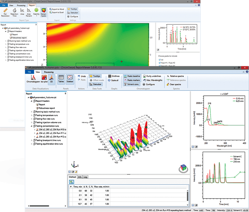249x212 pixels.
Task: Toggle the Tables panel
Action: (x=61, y=78)
